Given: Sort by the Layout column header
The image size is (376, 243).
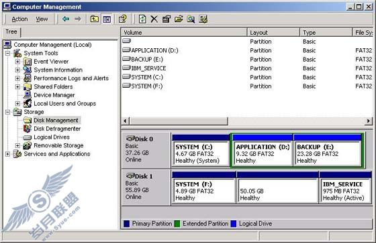Looking at the screenshot, I should tap(273, 33).
